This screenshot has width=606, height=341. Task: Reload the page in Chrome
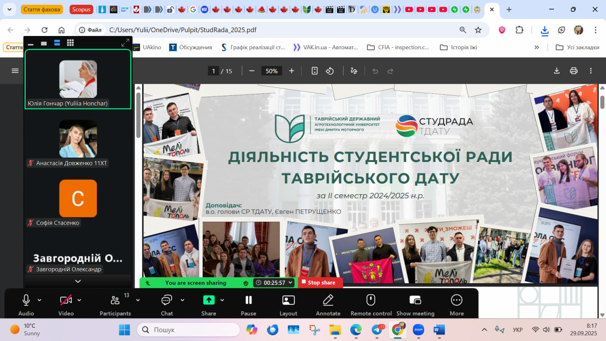45,30
